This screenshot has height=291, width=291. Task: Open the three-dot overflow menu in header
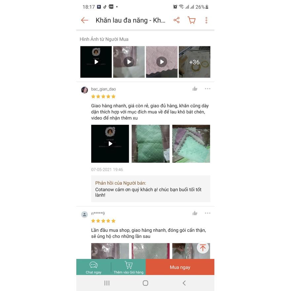pyautogui.click(x=206, y=20)
